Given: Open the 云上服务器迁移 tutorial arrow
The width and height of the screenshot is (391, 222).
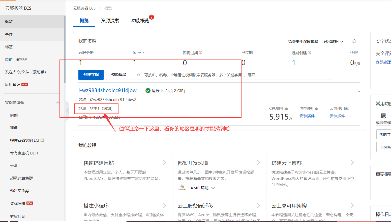Looking at the screenshot, I should [x=258, y=205].
